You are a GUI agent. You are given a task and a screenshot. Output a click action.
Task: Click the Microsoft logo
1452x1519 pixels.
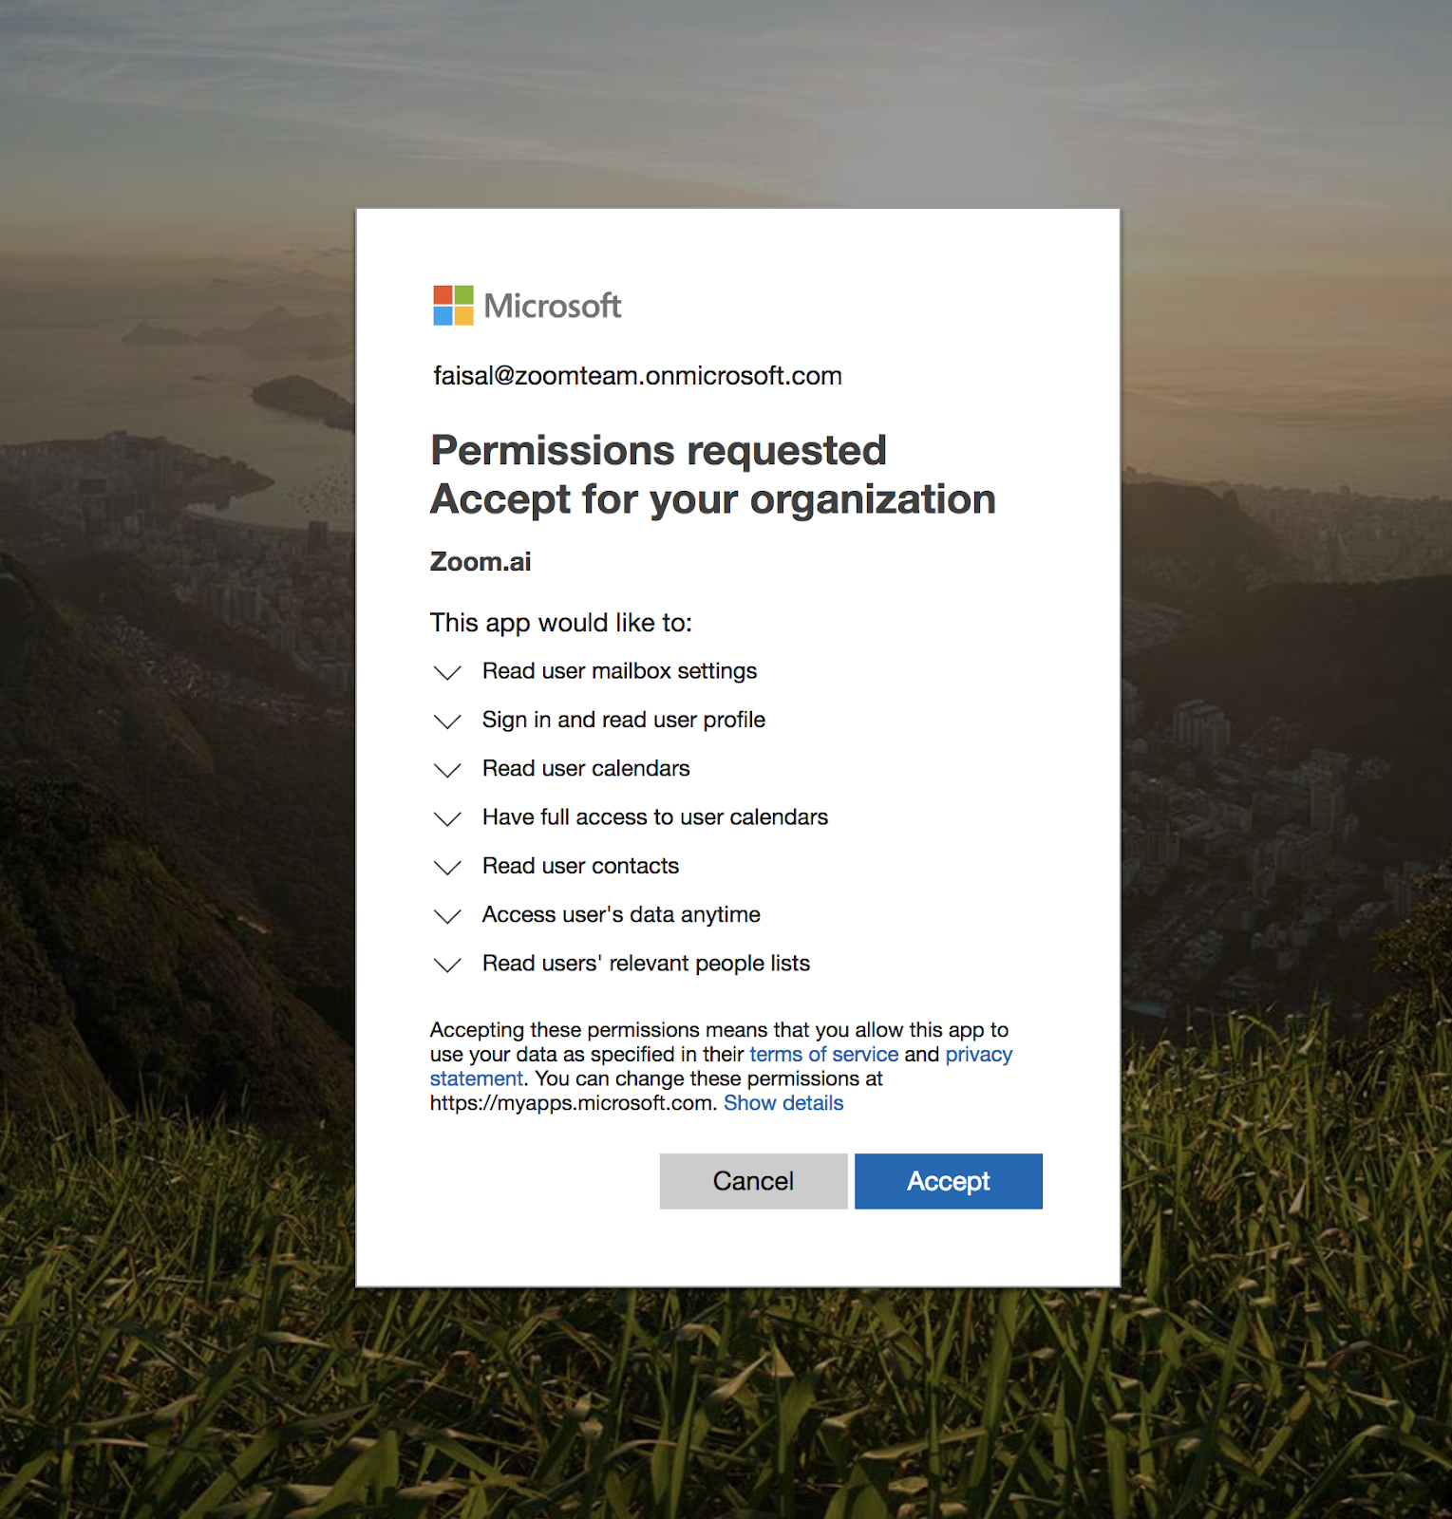[x=527, y=306]
